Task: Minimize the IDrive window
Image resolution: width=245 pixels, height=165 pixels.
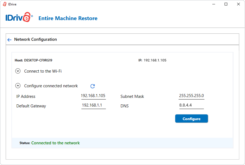Action: [214, 4]
